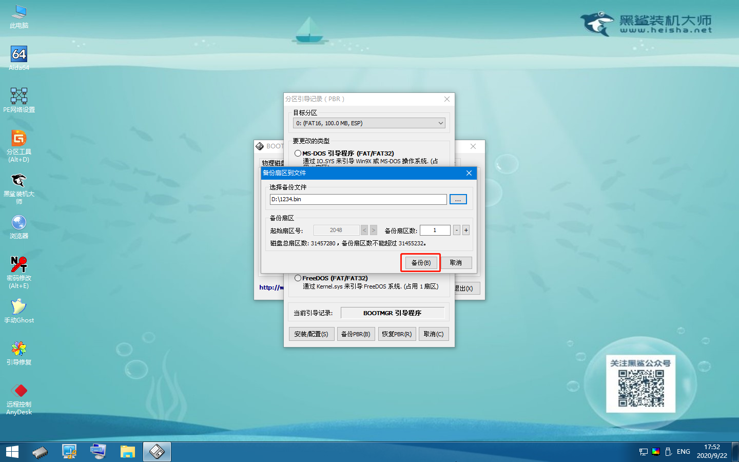Click the browse (...) button
Image resolution: width=739 pixels, height=462 pixels.
pos(458,199)
